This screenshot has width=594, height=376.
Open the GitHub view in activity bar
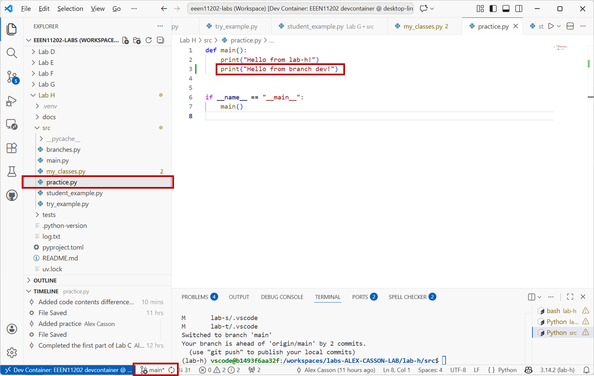click(12, 195)
